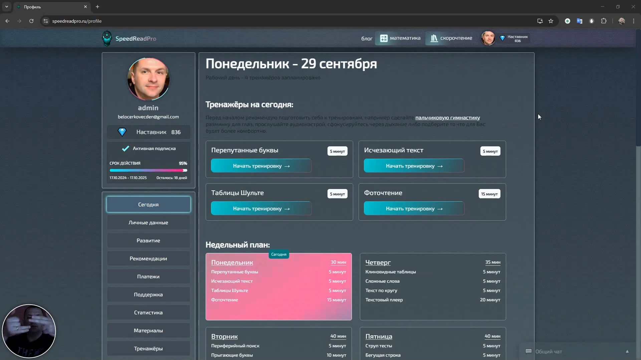The width and height of the screenshot is (641, 360).
Task: Open Четверг day link in weekly plan
Action: click(x=378, y=262)
